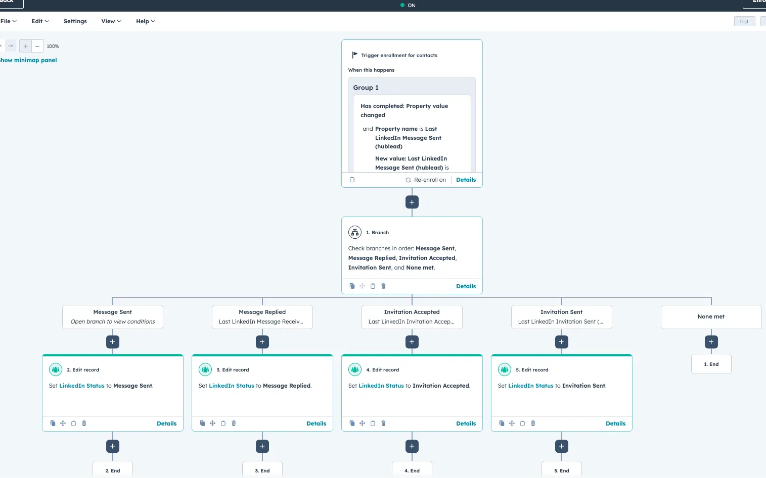Open Details on 4. Edit record

coord(466,423)
